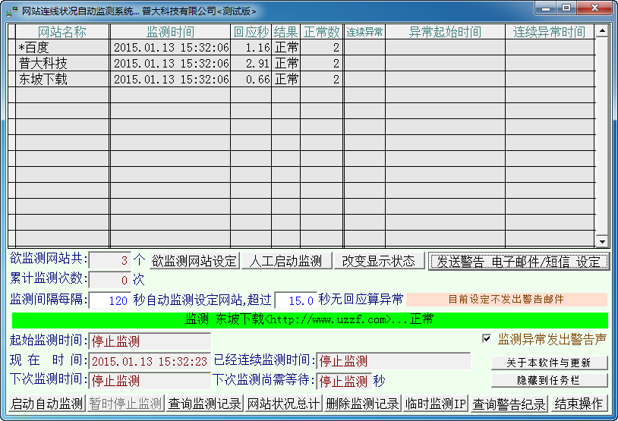Start manual check with 人工启动监测
618x421 pixels.
point(286,261)
